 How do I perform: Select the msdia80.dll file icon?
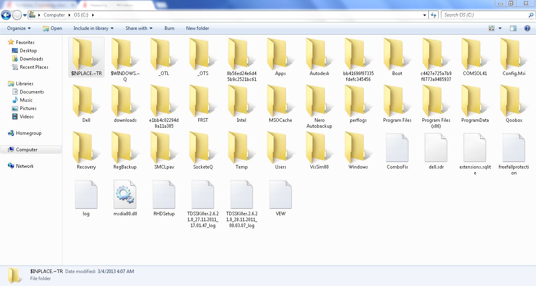click(125, 194)
